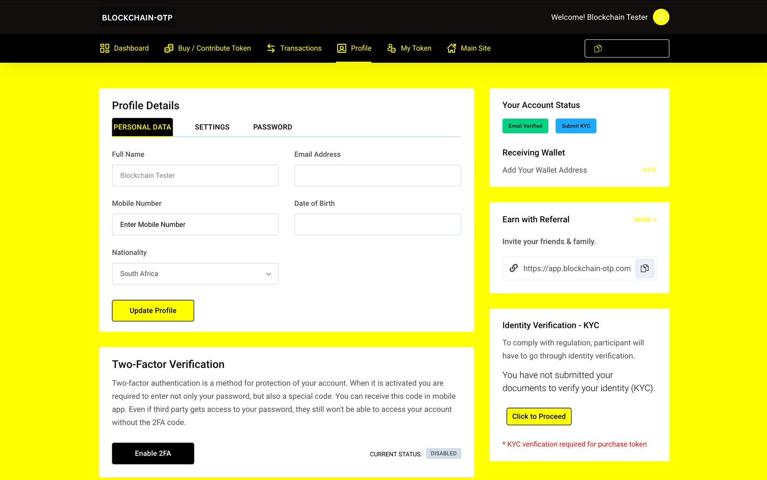Click the Click to Proceed KYC button

539,416
